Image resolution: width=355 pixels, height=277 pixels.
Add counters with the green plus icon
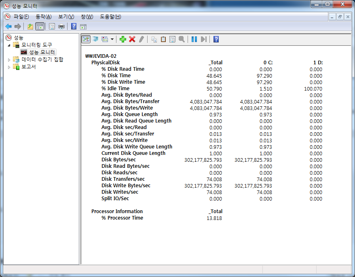pyautogui.click(x=123, y=39)
